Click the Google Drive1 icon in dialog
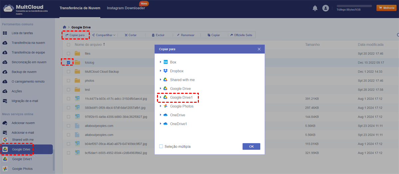The width and height of the screenshot is (399, 174). click(x=165, y=97)
